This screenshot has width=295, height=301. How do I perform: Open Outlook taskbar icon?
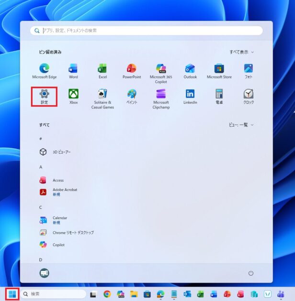[187, 294]
